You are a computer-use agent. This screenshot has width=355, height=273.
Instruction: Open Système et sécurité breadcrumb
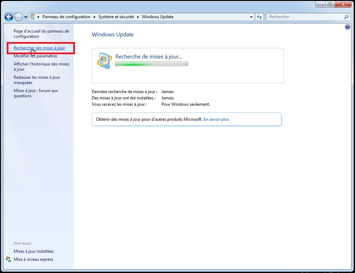tap(116, 17)
